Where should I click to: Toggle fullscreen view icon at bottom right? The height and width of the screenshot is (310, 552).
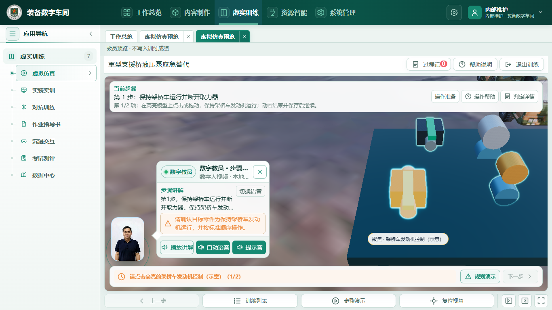540,301
